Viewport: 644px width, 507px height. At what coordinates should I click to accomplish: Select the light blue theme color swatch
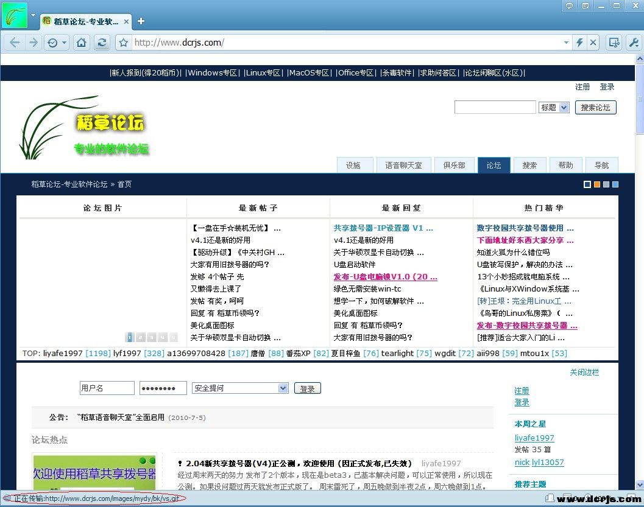click(x=615, y=184)
